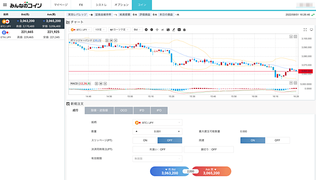
Task: Go to オプション tab
Action: (x=122, y=5)
